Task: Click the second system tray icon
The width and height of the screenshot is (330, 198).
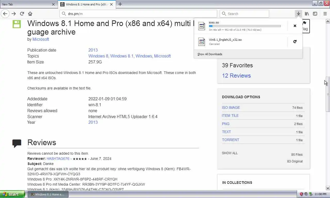Action: point(306,194)
